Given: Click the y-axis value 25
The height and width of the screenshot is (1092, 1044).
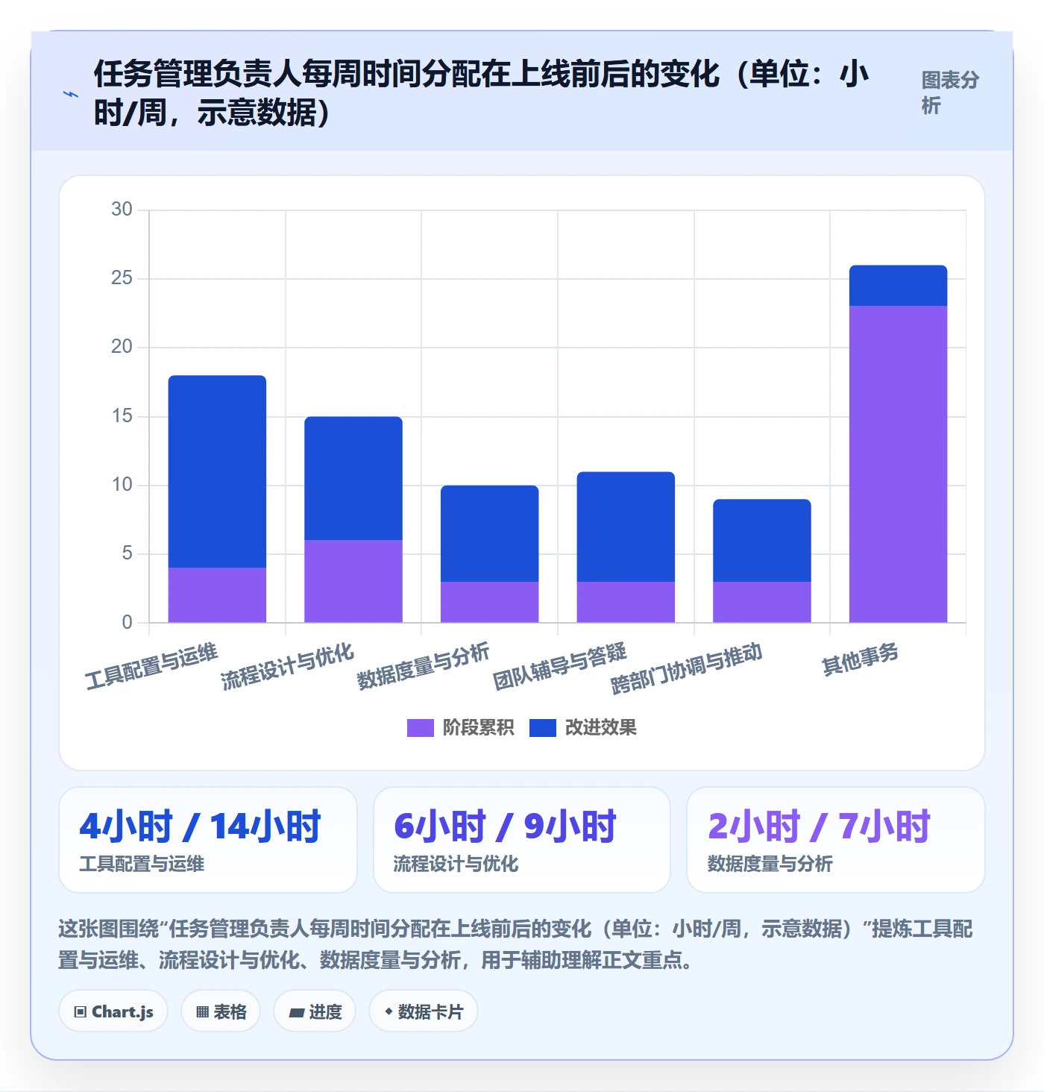Looking at the screenshot, I should (122, 278).
